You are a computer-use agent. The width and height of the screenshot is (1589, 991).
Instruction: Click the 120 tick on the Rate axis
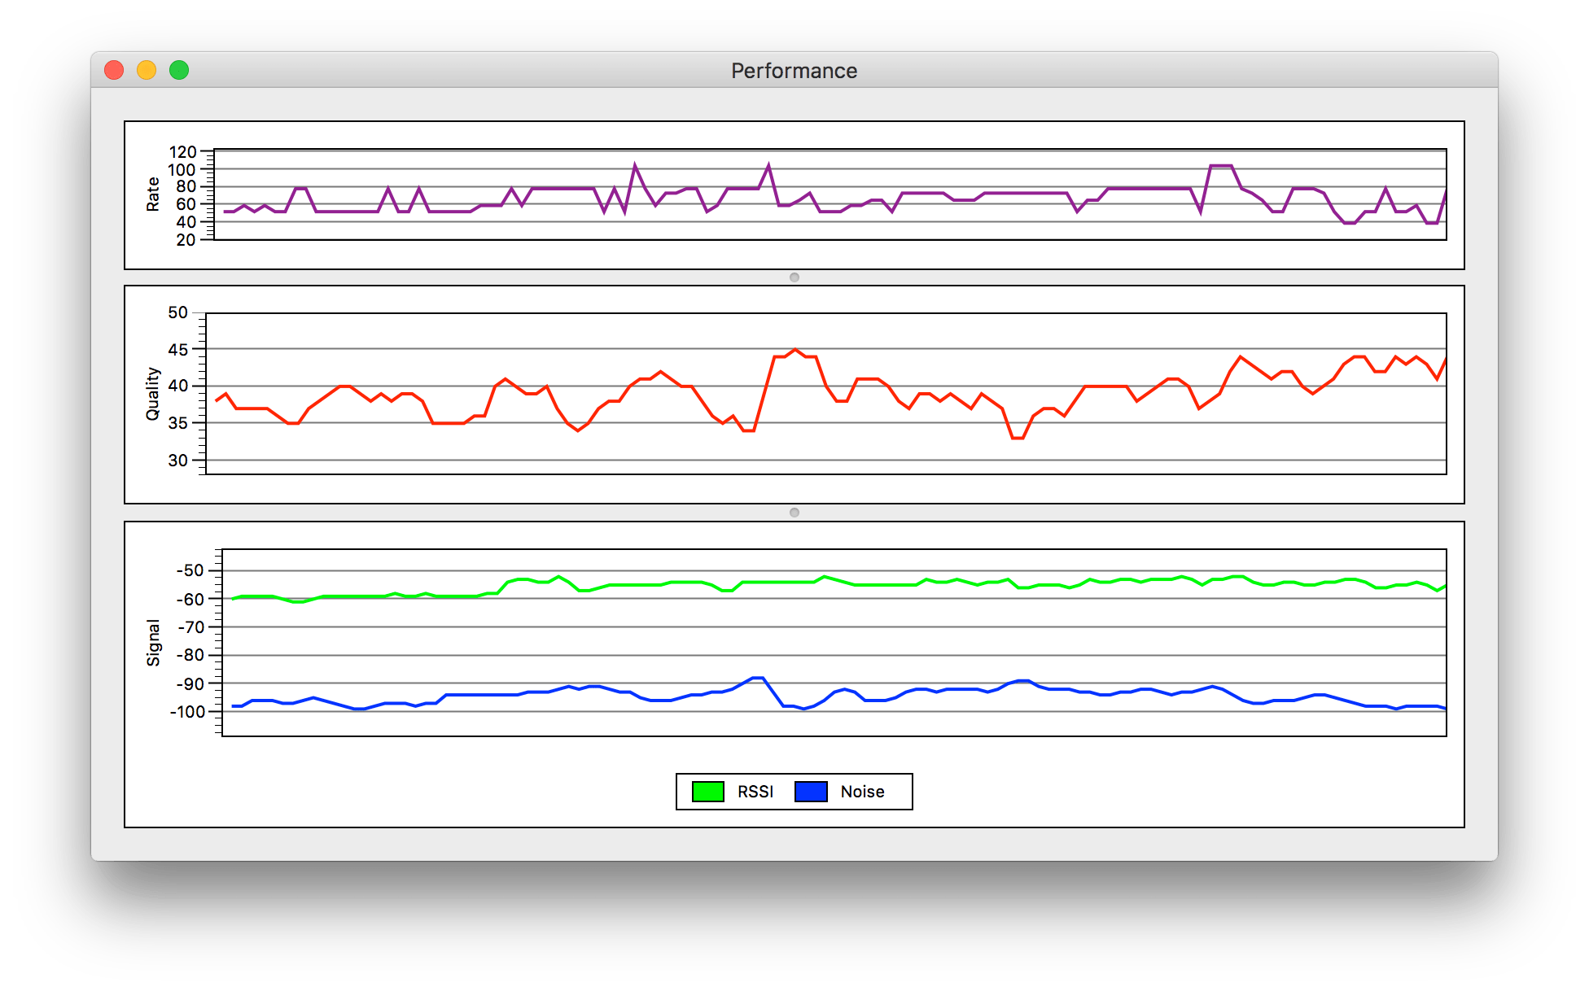click(185, 151)
